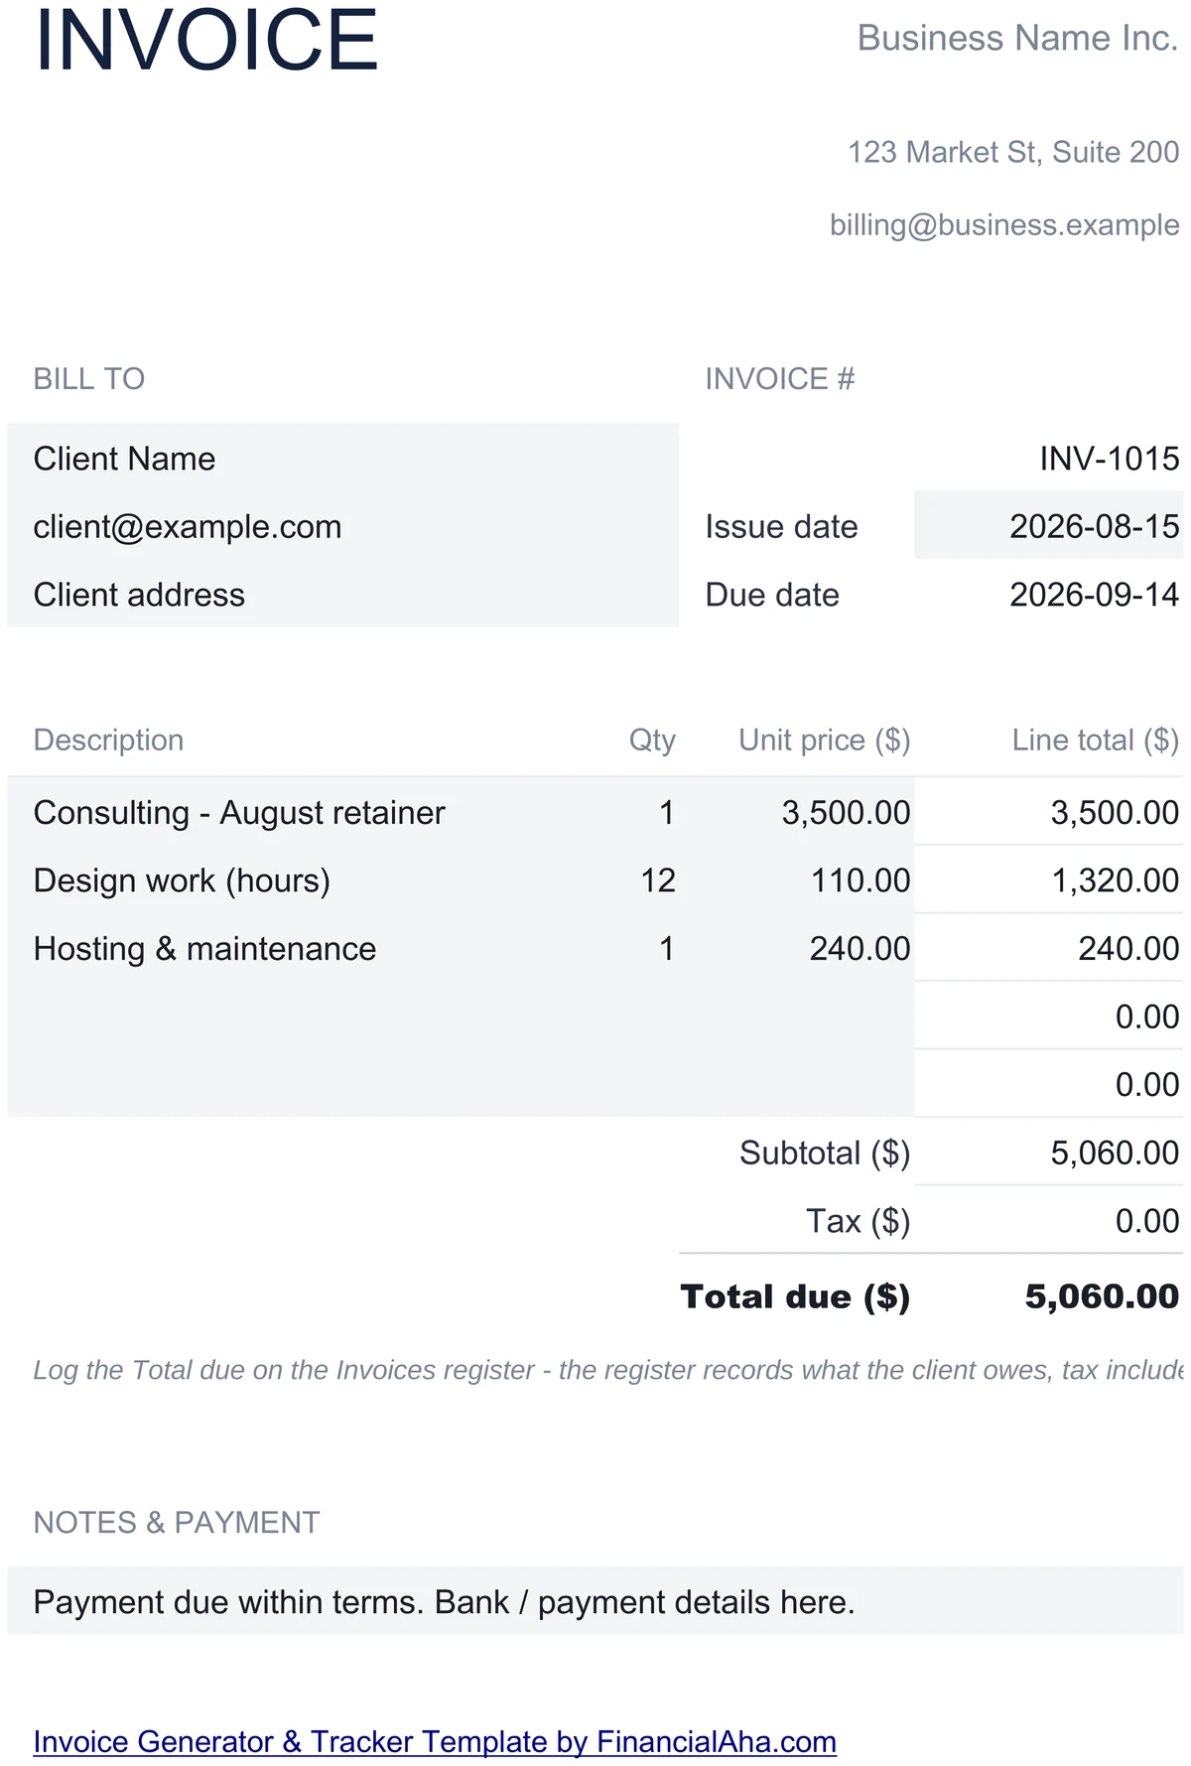Select the Due date label
The height and width of the screenshot is (1766, 1191).
coord(772,595)
